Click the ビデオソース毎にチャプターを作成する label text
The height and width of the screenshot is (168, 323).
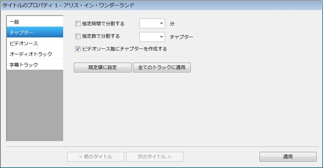(124, 49)
